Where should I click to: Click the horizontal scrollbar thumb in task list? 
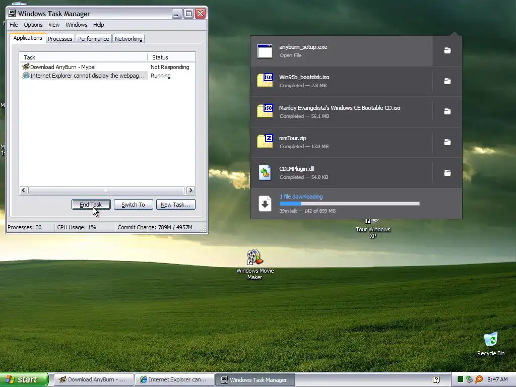click(x=106, y=190)
